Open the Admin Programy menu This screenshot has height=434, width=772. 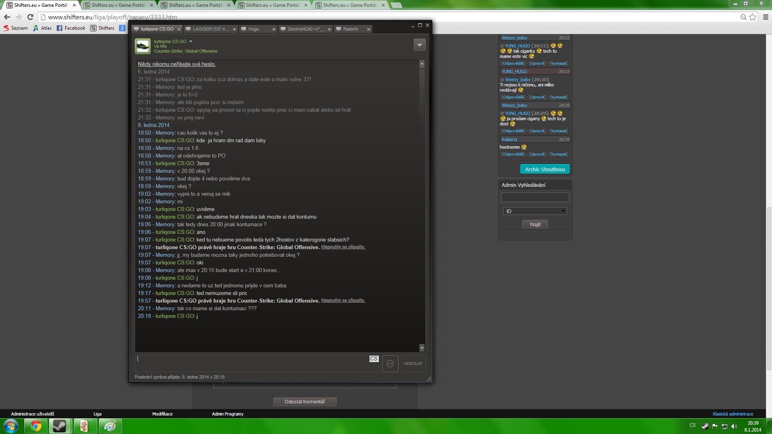[228, 414]
